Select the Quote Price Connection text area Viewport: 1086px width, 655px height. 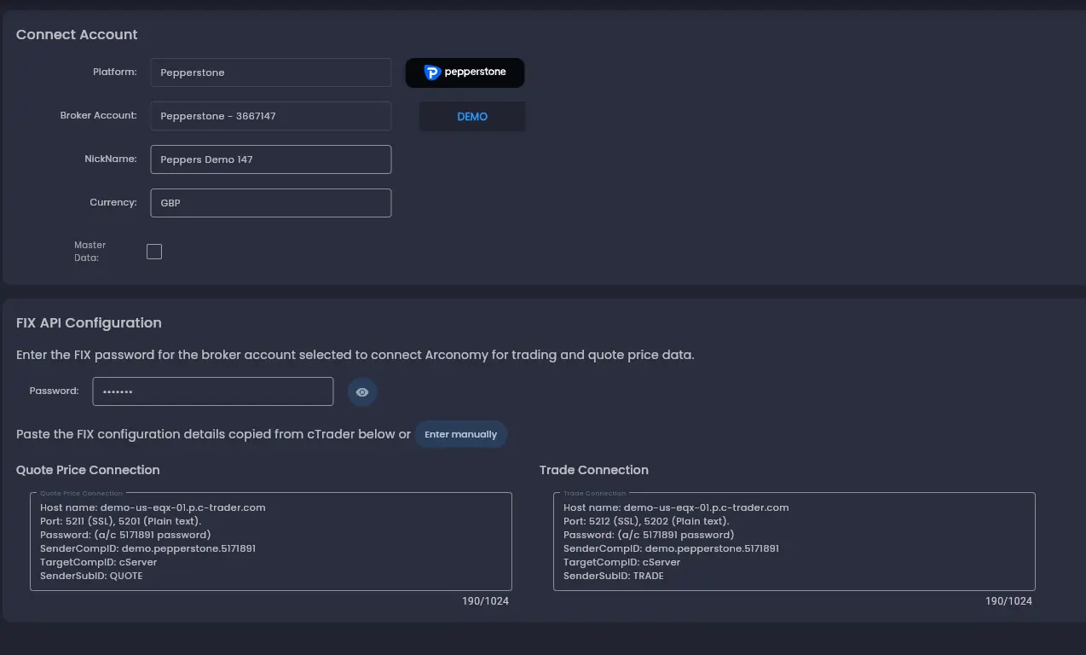coord(270,541)
